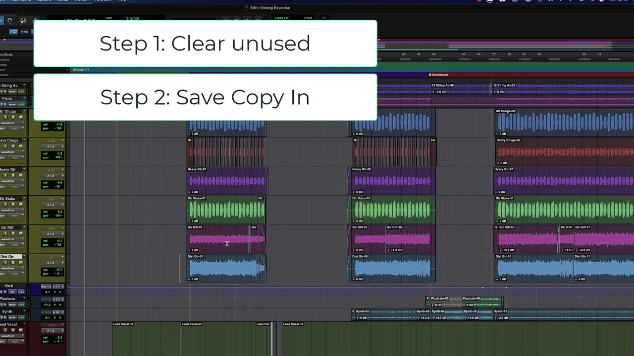This screenshot has width=634, height=356.
Task: Click the Dist Gtr vol -13.7 value
Action: pos(59,269)
